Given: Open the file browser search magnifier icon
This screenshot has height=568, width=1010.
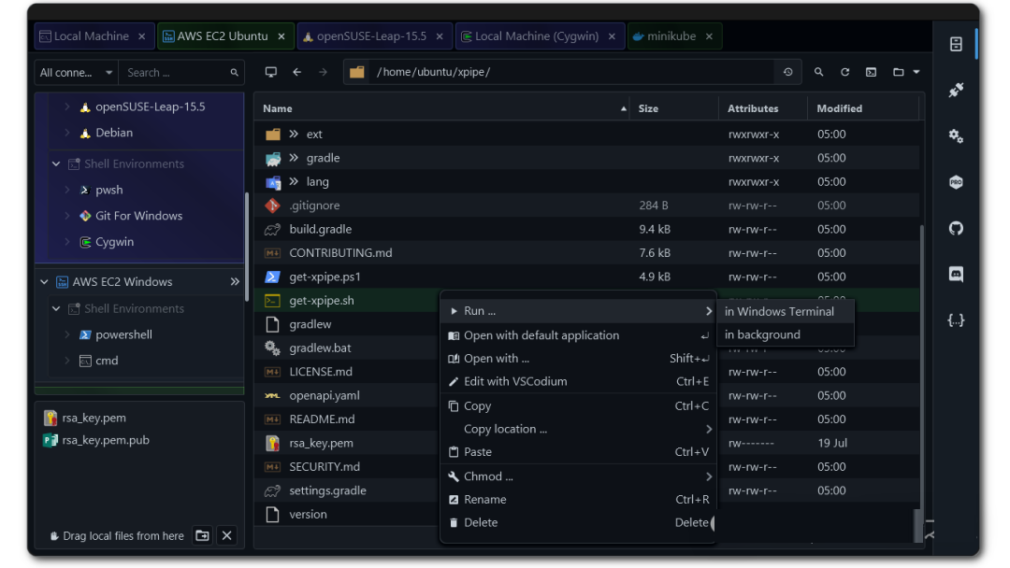Looking at the screenshot, I should coord(818,72).
